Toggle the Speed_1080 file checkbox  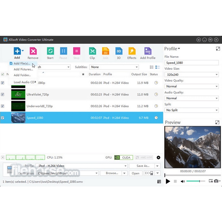click(3, 118)
